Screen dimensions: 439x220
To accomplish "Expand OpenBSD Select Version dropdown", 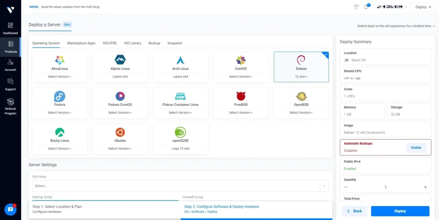I will [301, 113].
